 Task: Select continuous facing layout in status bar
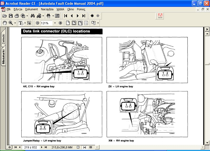click(91, 147)
